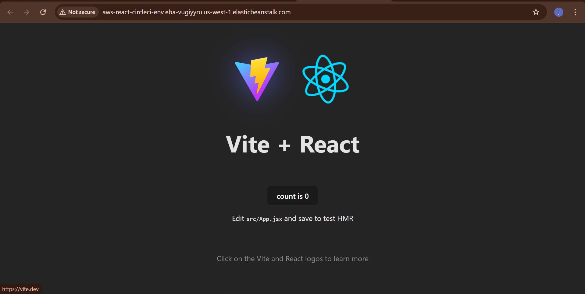Click the 'Not secure' label text
Viewport: 585px width, 294px height.
pos(81,12)
